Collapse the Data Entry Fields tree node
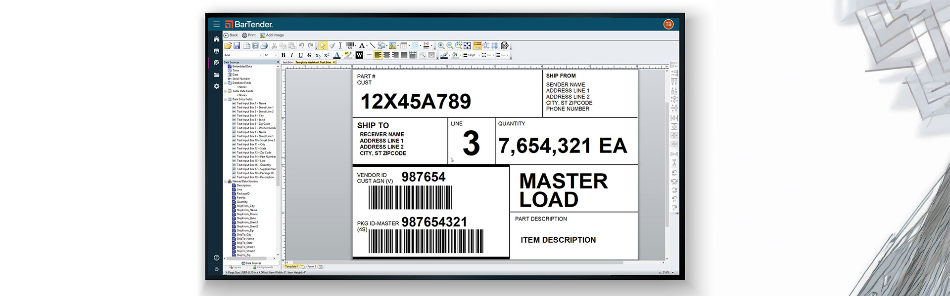 point(226,99)
